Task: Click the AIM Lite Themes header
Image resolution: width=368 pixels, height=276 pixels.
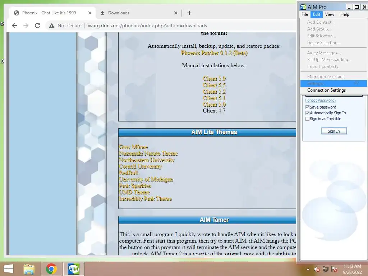Action: (x=214, y=132)
